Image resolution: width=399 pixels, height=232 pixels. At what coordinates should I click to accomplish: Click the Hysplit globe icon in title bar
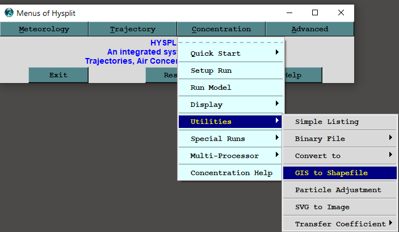click(x=9, y=13)
